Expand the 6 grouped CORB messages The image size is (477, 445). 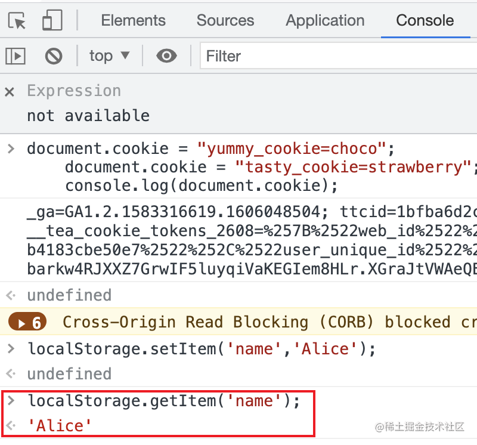point(27,322)
